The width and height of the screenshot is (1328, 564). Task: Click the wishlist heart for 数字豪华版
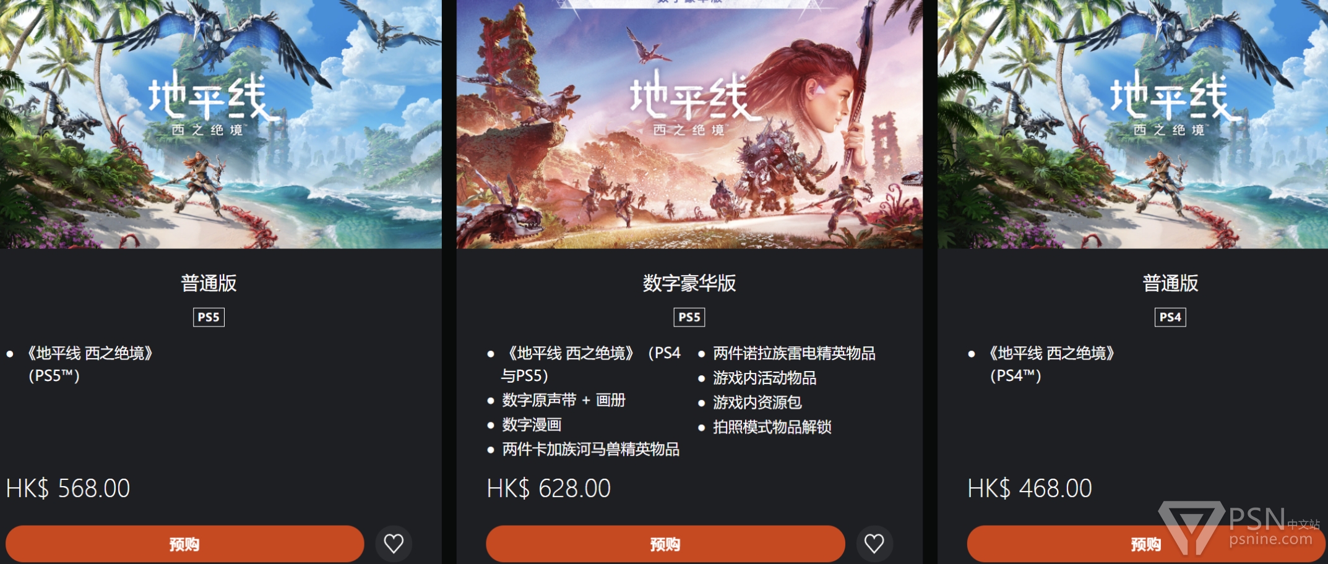tap(874, 544)
